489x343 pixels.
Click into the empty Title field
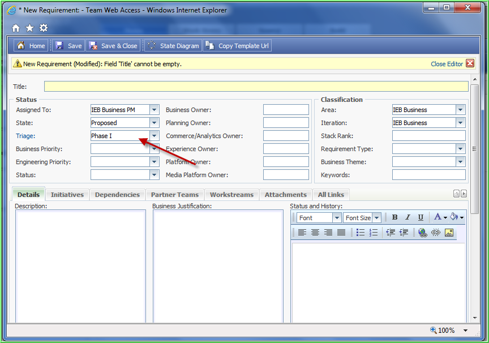pyautogui.click(x=256, y=87)
